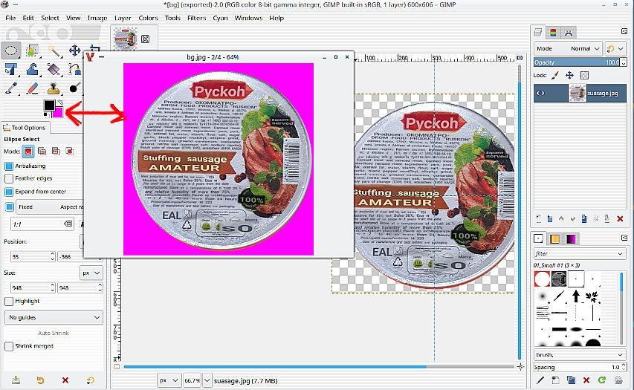Select the Ellipse Select tool in toolbox
Viewport: 634px width, 390px height.
11,51
